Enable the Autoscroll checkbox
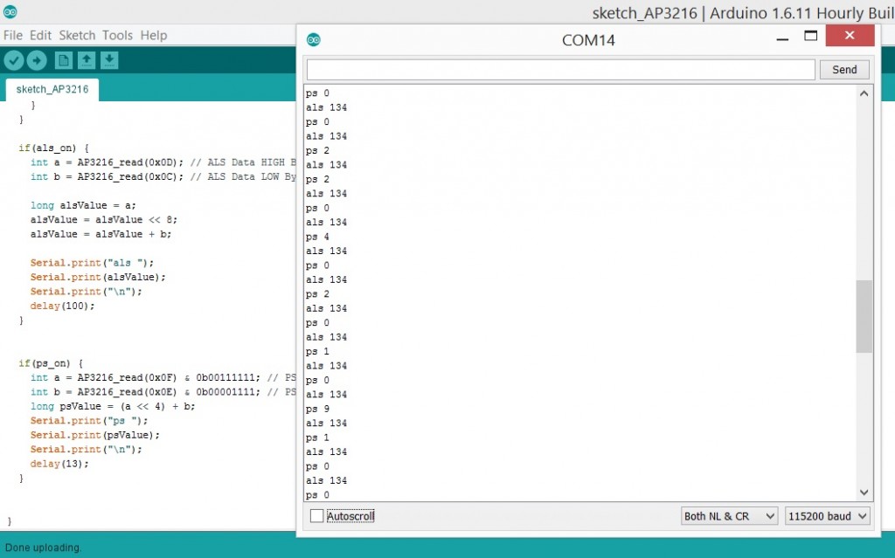The image size is (895, 558). click(316, 516)
